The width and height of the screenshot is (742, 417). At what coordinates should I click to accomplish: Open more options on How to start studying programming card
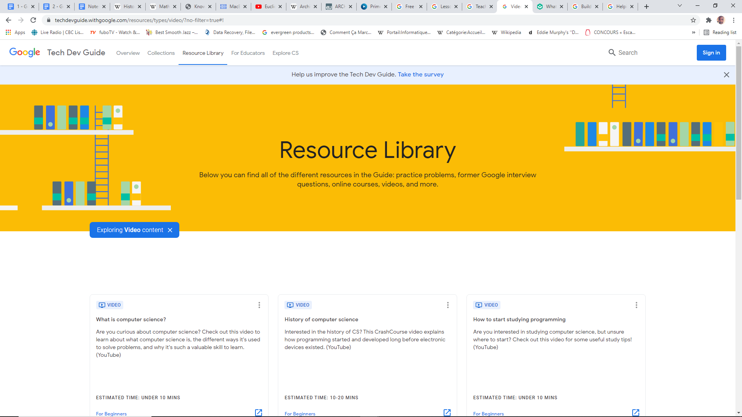click(636, 305)
